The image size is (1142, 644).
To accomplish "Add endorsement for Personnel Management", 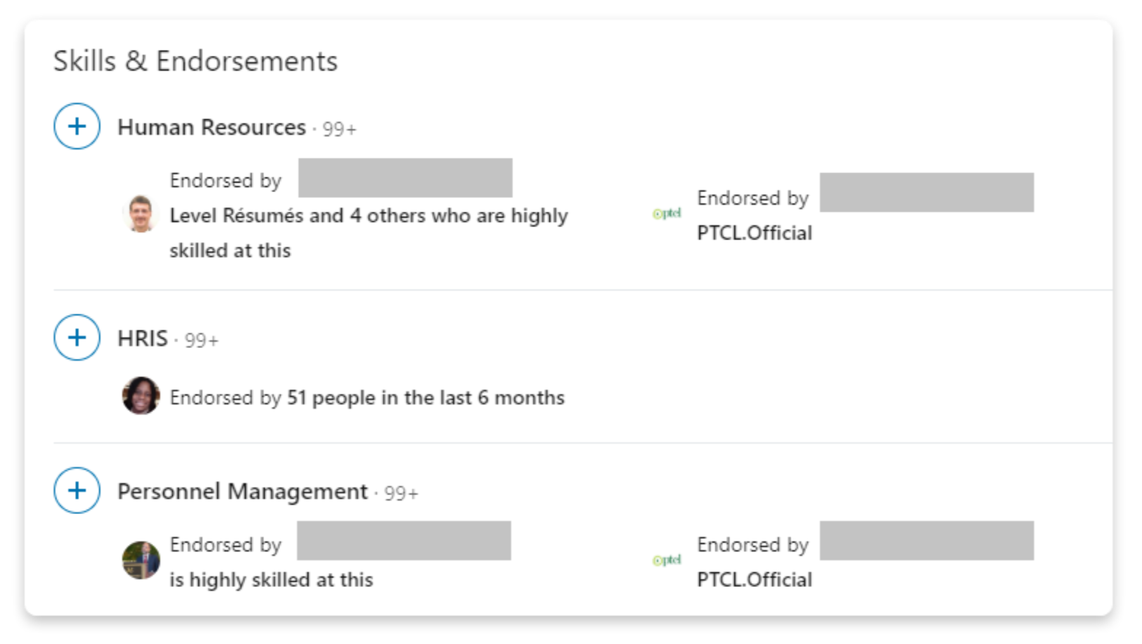I will click(77, 490).
